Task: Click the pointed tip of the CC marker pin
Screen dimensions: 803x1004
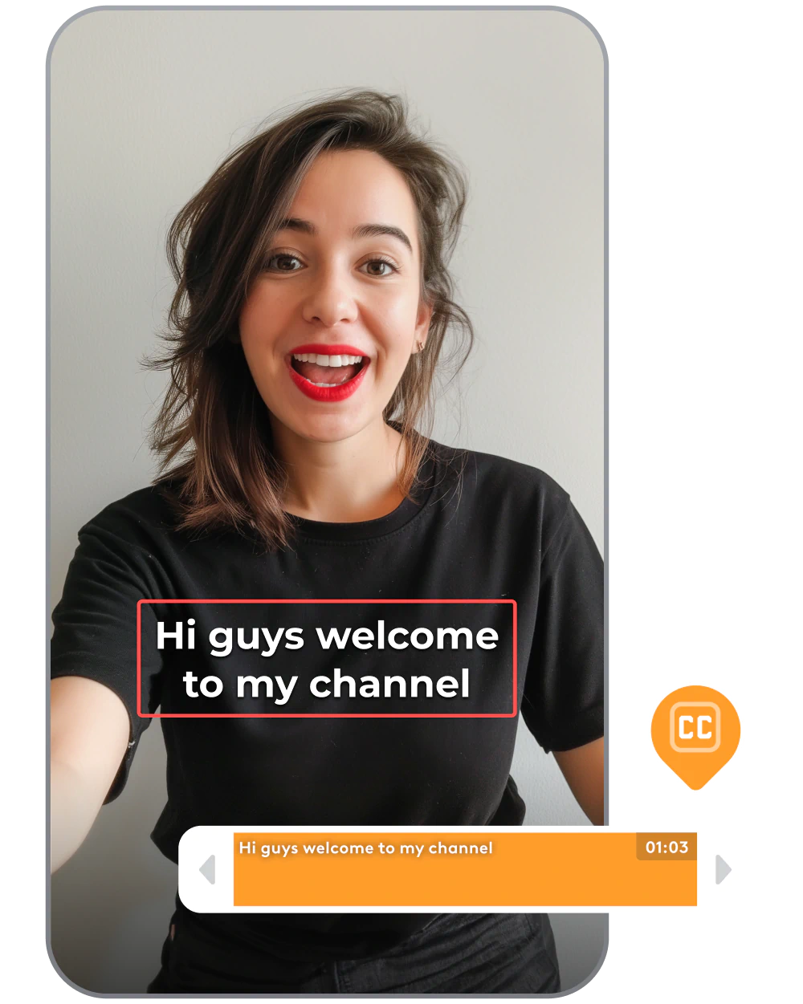Action: coord(695,787)
